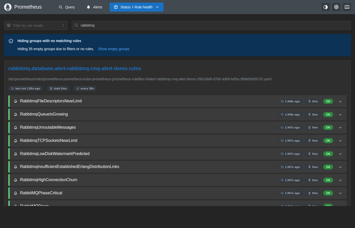
Task: Click the bell icon beside RabbitmqFileDescriptorsNearLimit
Action: pos(15,101)
